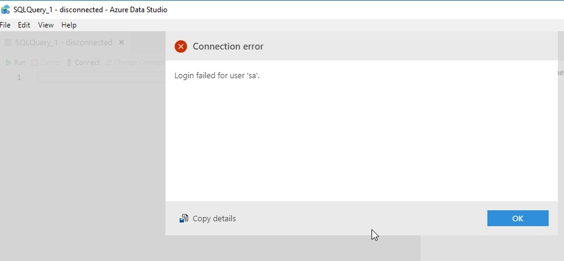Click line number 1 in the editor
This screenshot has height=261, width=564.
19,77
